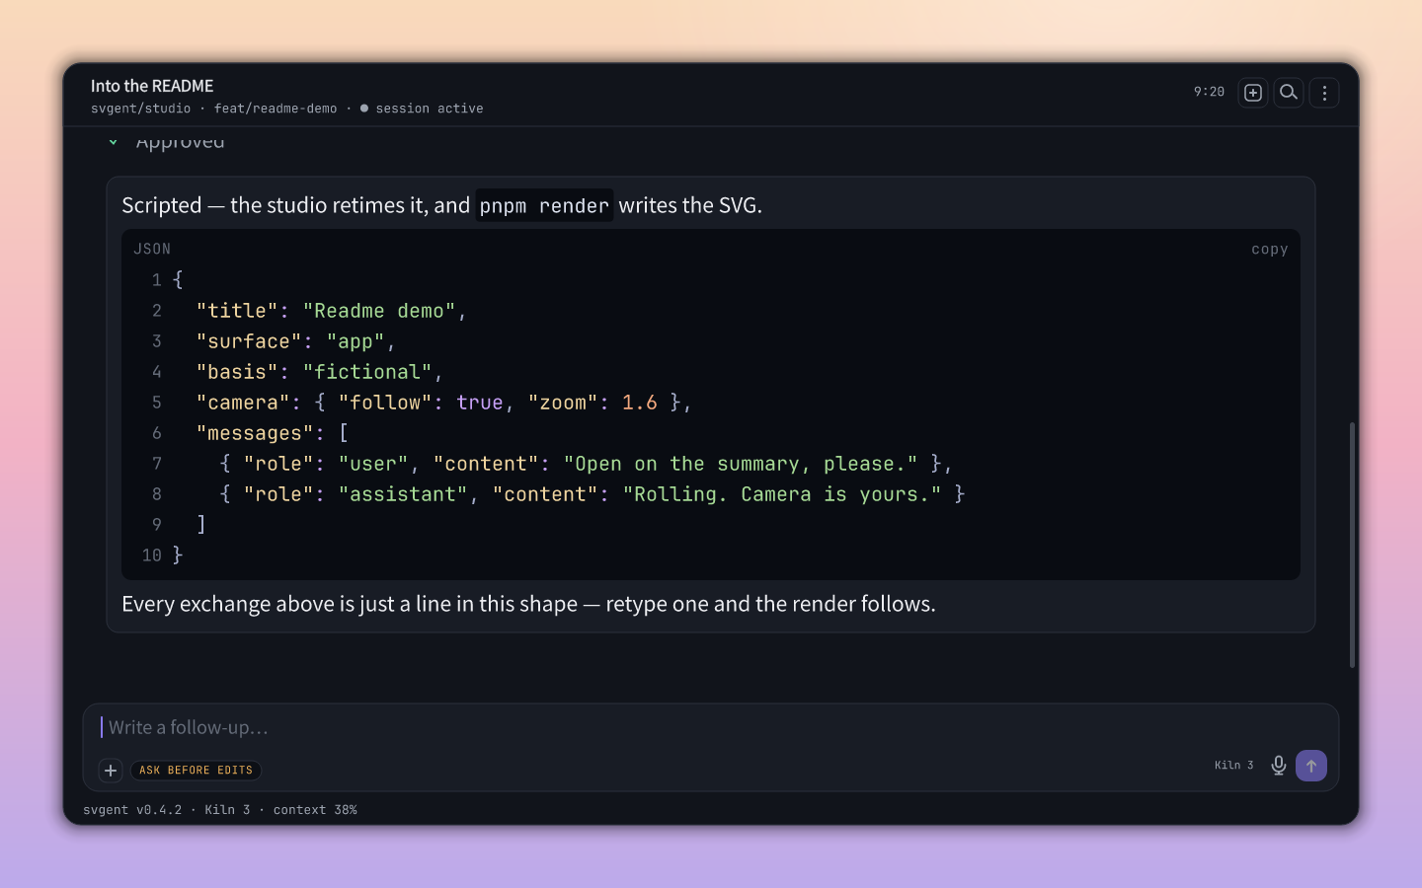The height and width of the screenshot is (888, 1422).
Task: Toggle the ASK BEFORE EDITS mode
Action: [196, 771]
